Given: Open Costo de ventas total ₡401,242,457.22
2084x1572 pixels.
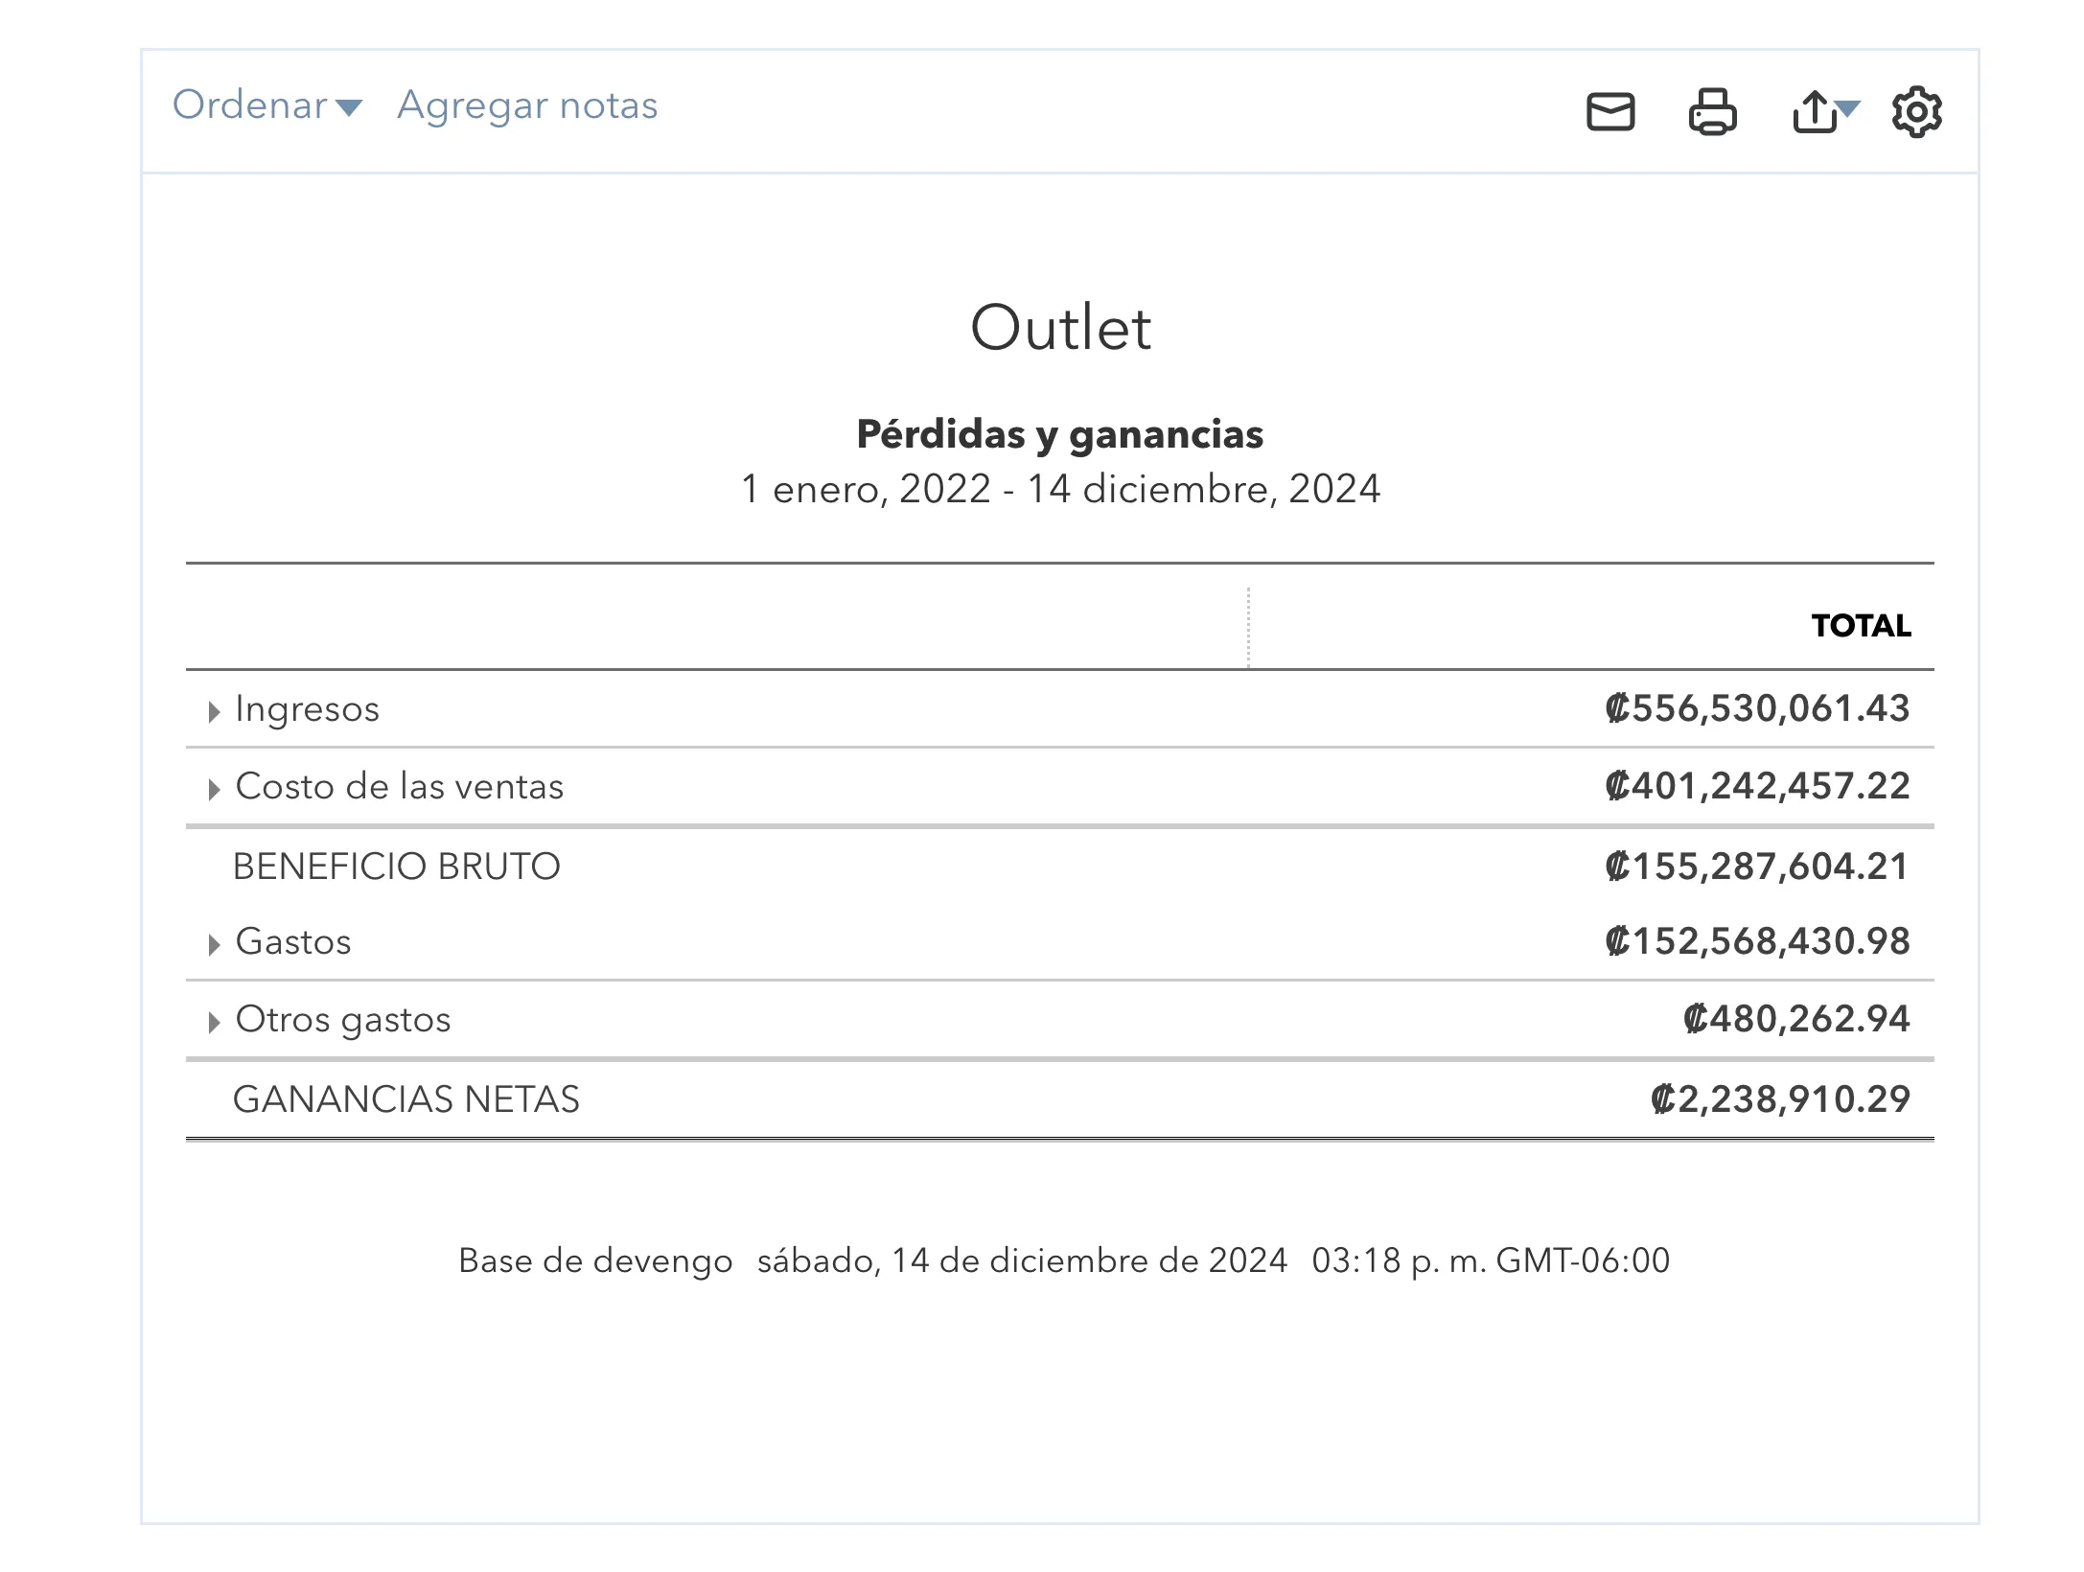Looking at the screenshot, I should pos(1757,787).
